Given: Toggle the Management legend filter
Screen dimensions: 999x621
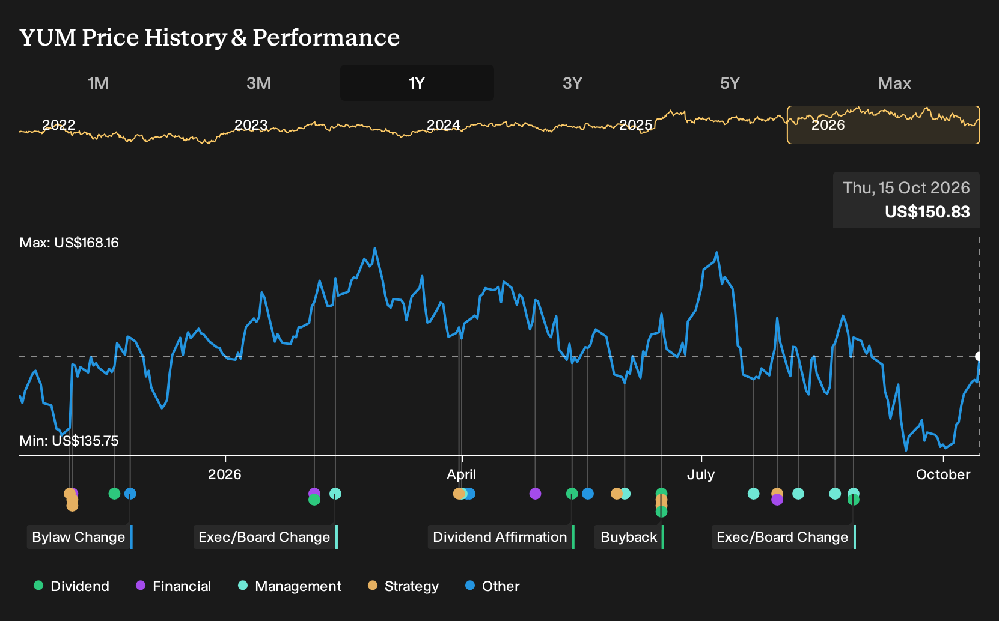Looking at the screenshot, I should pyautogui.click(x=289, y=586).
